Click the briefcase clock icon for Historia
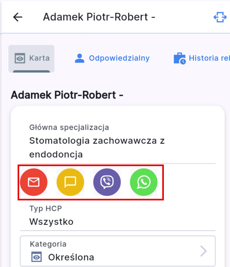Viewport: 230px width, 267px height. tap(180, 58)
